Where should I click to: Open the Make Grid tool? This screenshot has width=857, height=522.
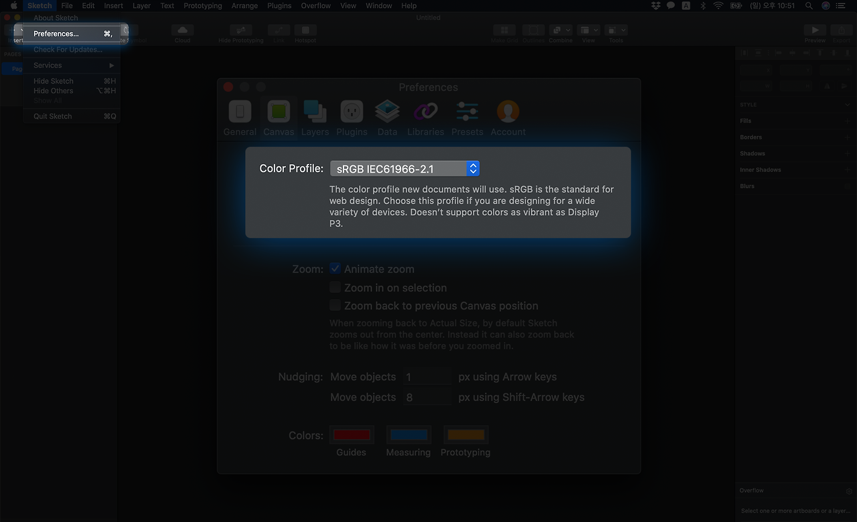coord(503,30)
